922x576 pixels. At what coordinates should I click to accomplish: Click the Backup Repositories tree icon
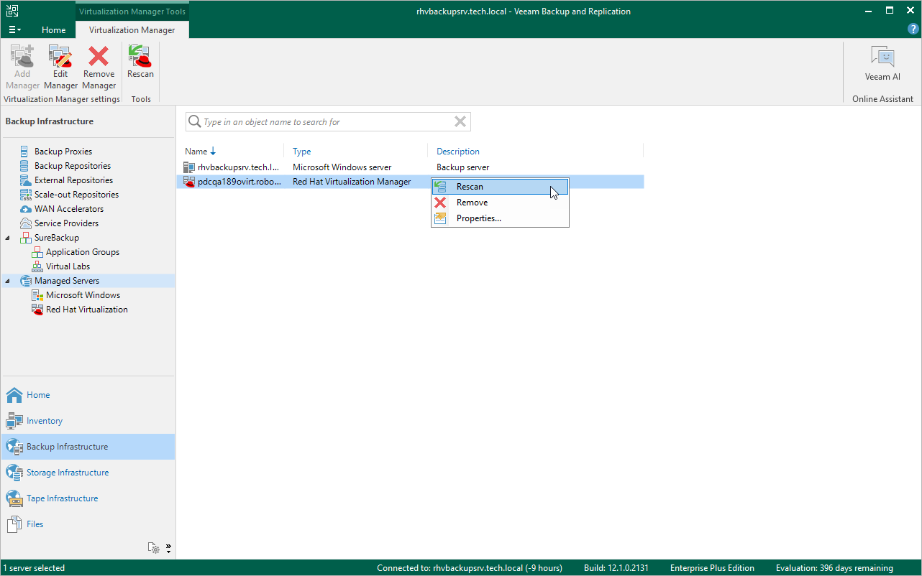(x=26, y=166)
